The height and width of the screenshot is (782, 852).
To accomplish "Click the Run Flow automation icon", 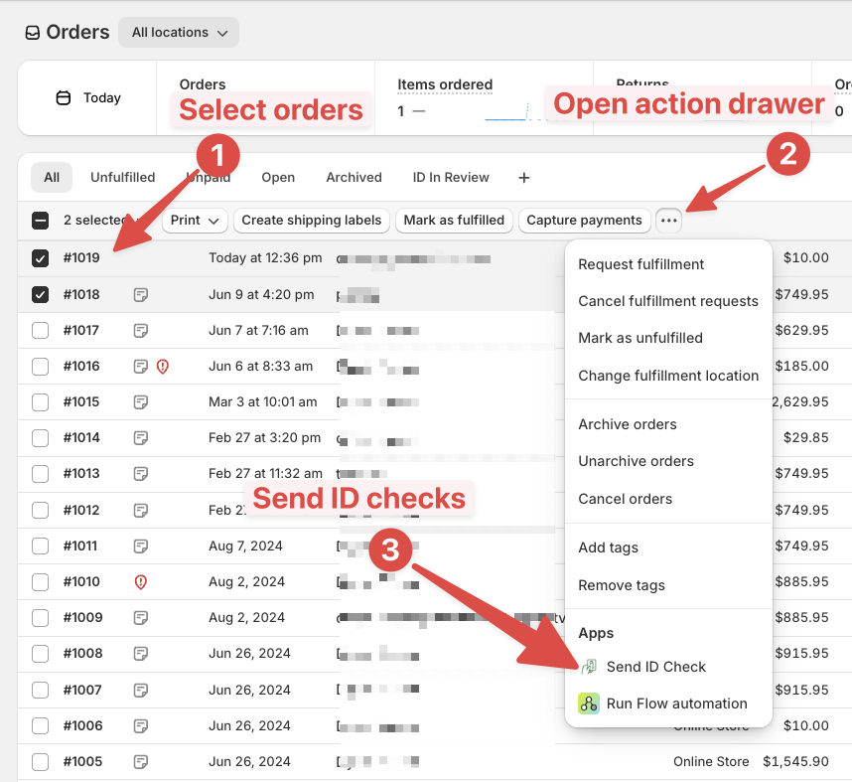I will [591, 704].
